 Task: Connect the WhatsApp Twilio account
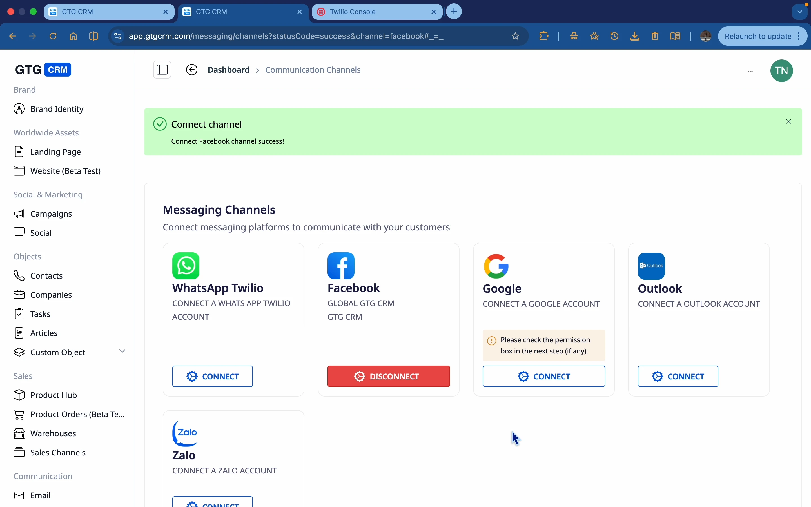[x=212, y=376]
